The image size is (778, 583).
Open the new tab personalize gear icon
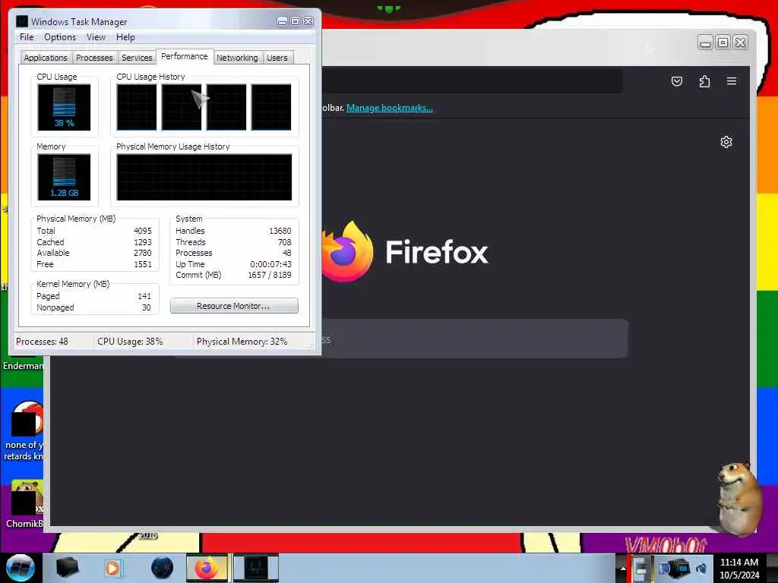[x=726, y=142]
